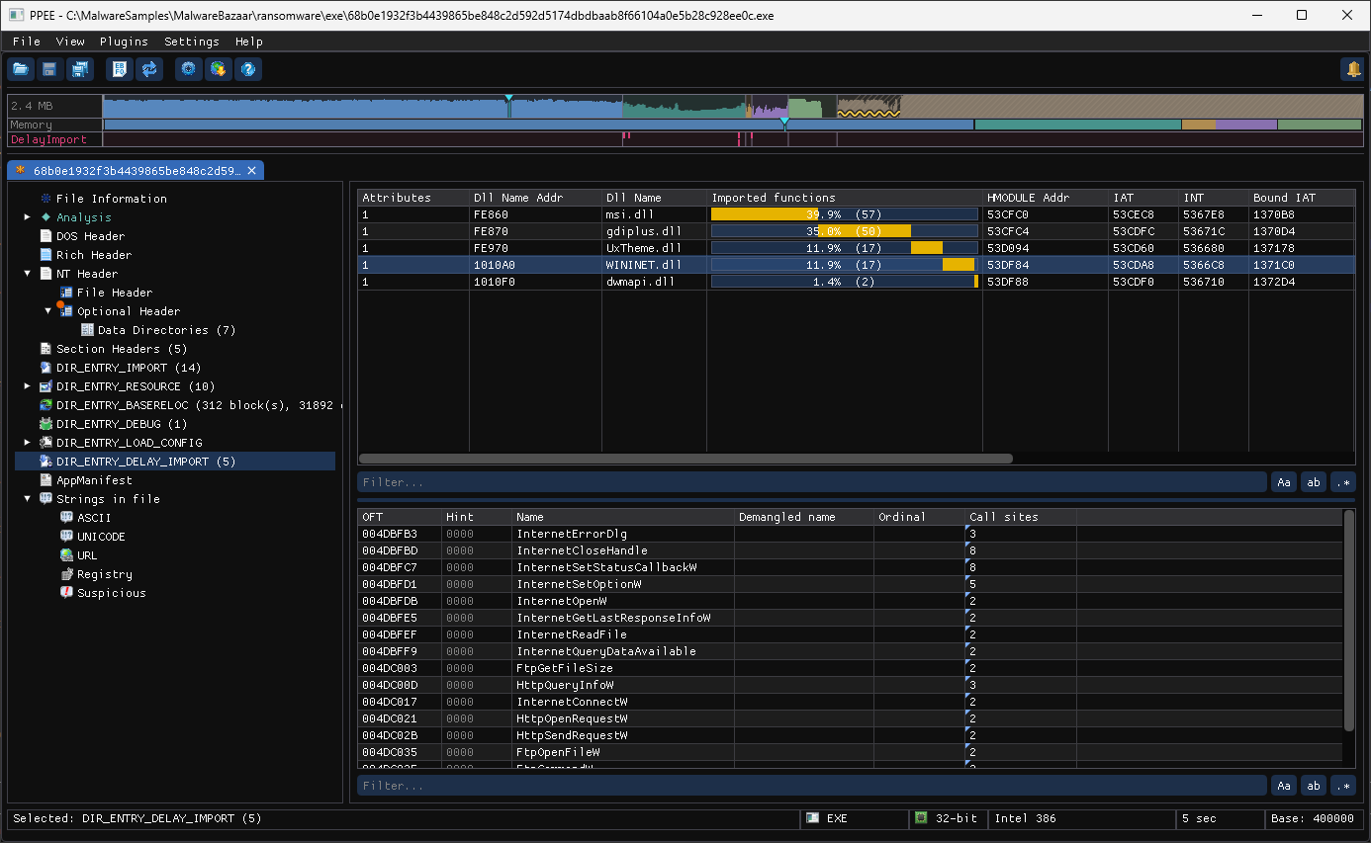Screen dimensions: 1371x843
Task: Open a file with the folder toolbar icon
Action: click(x=20, y=69)
